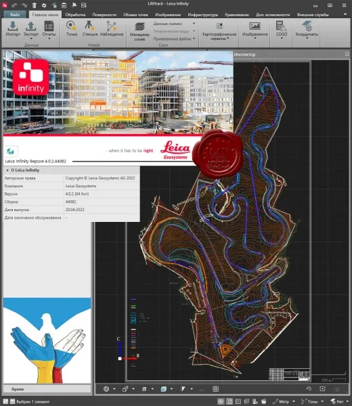Click the Undo arrow in title bar

coord(14,5)
